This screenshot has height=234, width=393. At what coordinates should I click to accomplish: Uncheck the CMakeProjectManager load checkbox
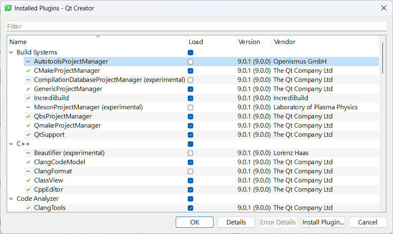click(191, 71)
